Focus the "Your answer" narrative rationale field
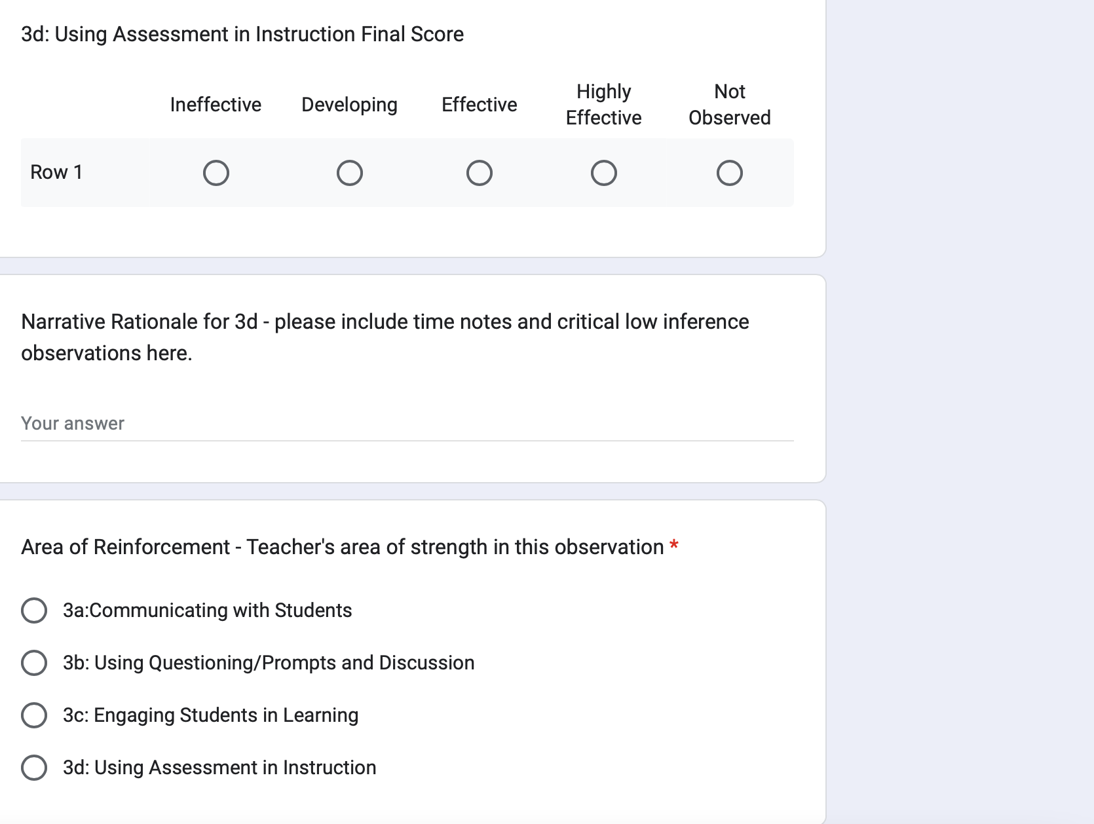The height and width of the screenshot is (824, 1094). tap(407, 424)
